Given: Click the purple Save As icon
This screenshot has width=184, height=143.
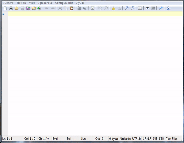Looking at the screenshot, I should coord(28,8).
